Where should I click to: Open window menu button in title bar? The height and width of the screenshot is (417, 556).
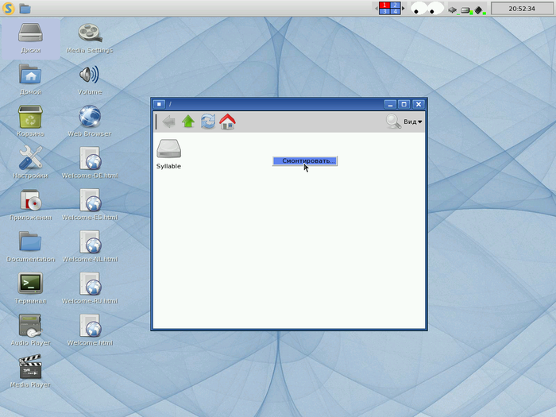159,104
